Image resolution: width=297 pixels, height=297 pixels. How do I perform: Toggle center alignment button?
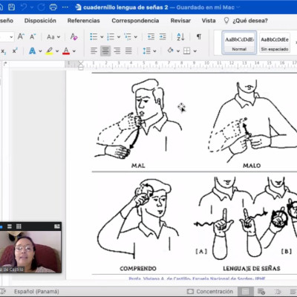coord(105,51)
